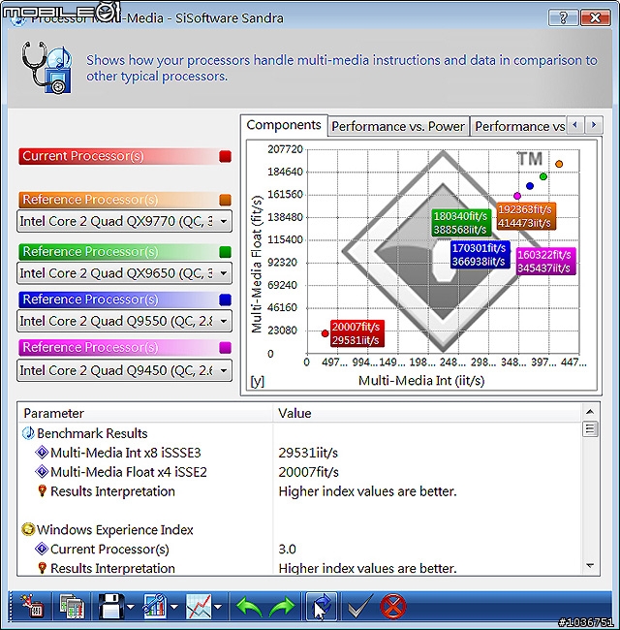Click the orange data point on chart
This screenshot has height=630, width=620.
559,164
